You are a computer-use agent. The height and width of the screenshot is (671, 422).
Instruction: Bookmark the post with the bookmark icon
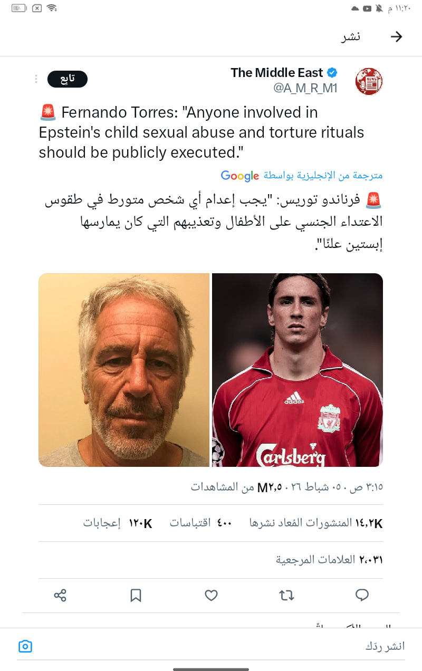tap(136, 596)
